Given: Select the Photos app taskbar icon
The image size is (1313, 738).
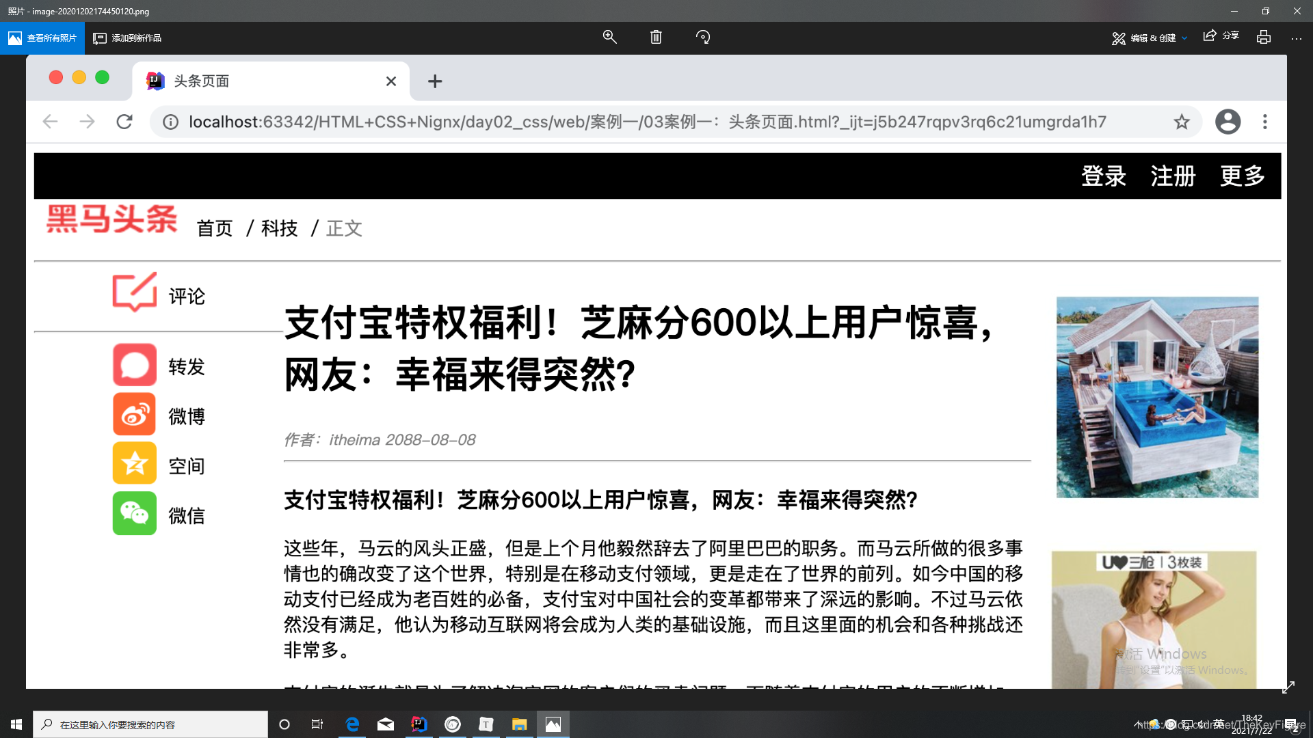Looking at the screenshot, I should pos(553,724).
